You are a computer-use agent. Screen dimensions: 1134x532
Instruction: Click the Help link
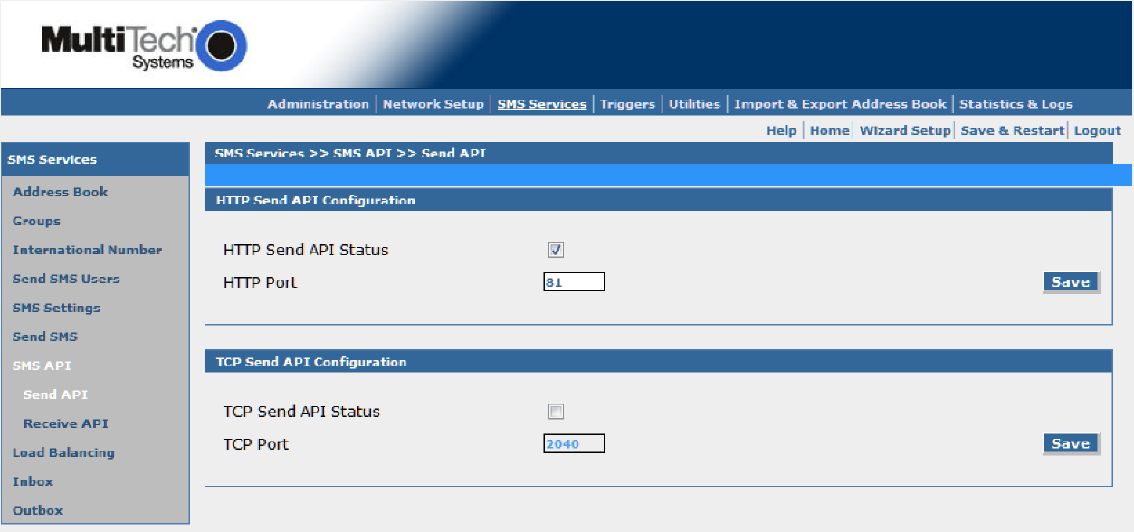pos(781,130)
